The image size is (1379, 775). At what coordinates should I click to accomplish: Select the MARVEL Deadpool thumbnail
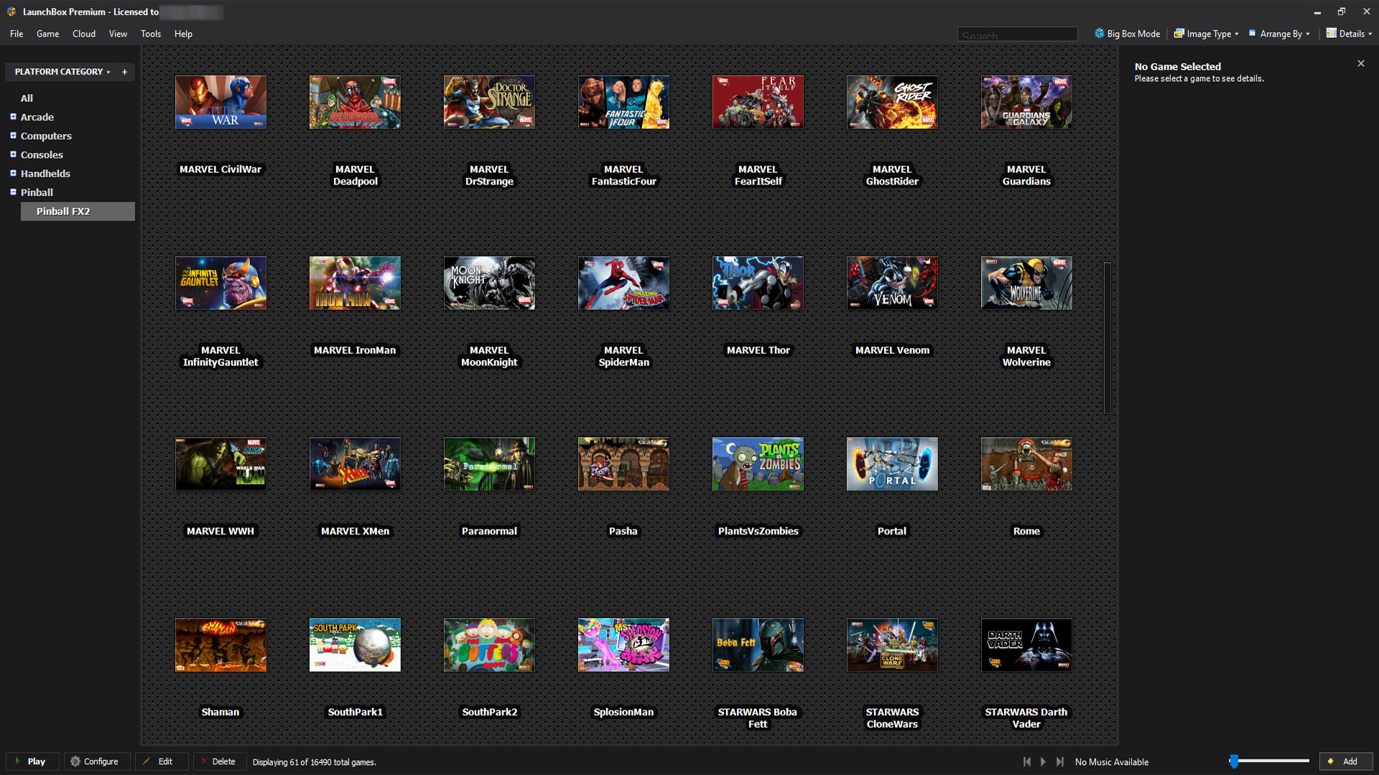click(x=355, y=103)
